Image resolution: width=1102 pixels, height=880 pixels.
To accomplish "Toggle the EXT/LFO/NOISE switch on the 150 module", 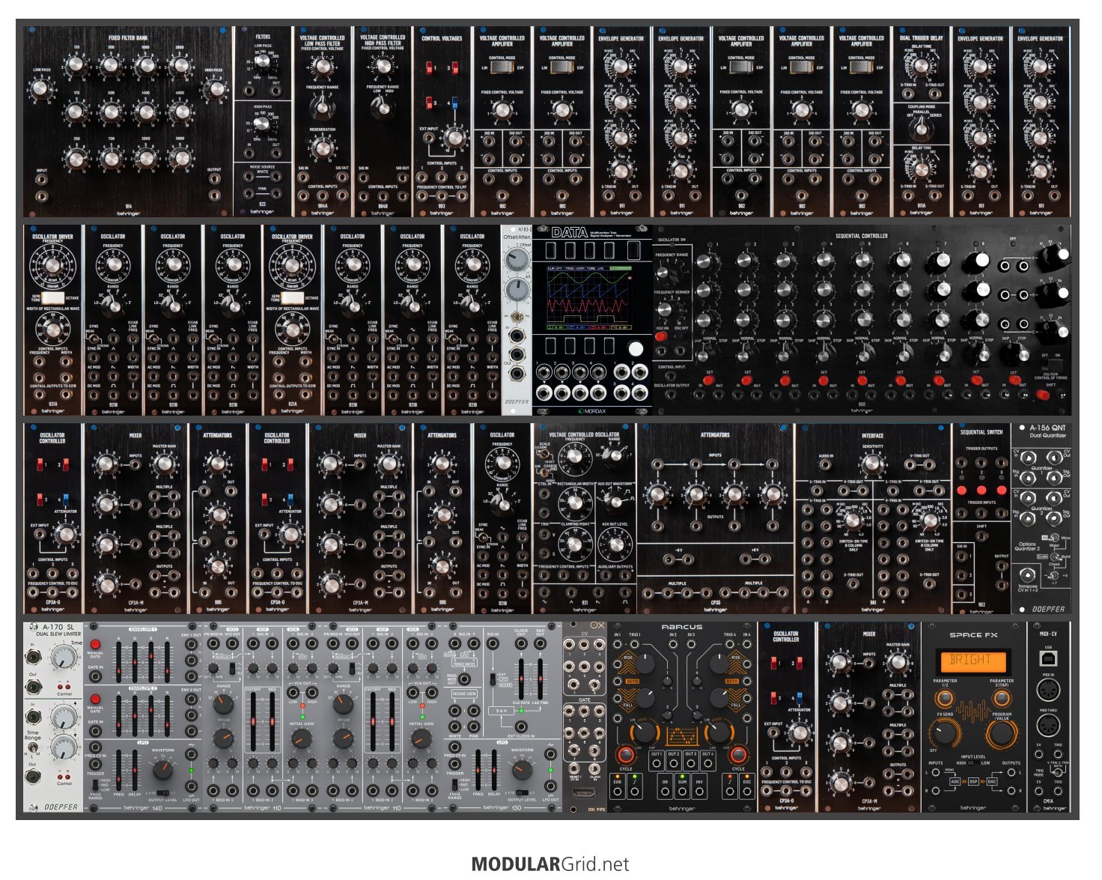I will pos(492,679).
